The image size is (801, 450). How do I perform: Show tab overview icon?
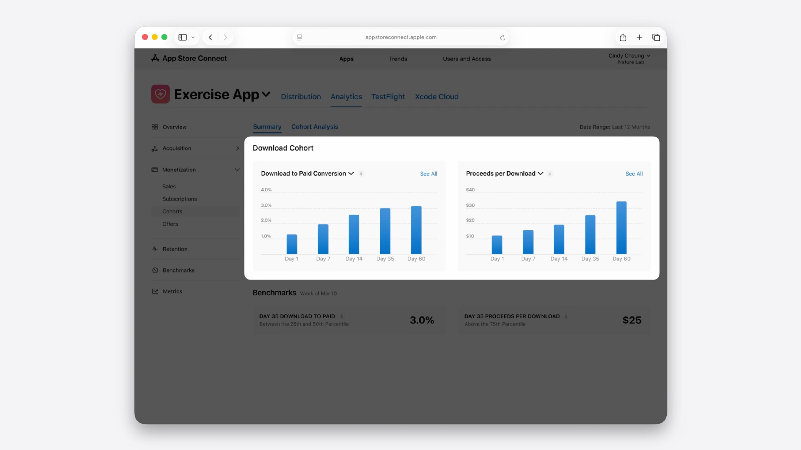(656, 37)
